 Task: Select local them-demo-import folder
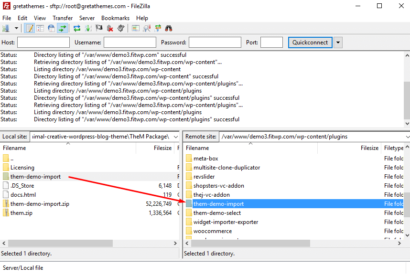coord(89,177)
